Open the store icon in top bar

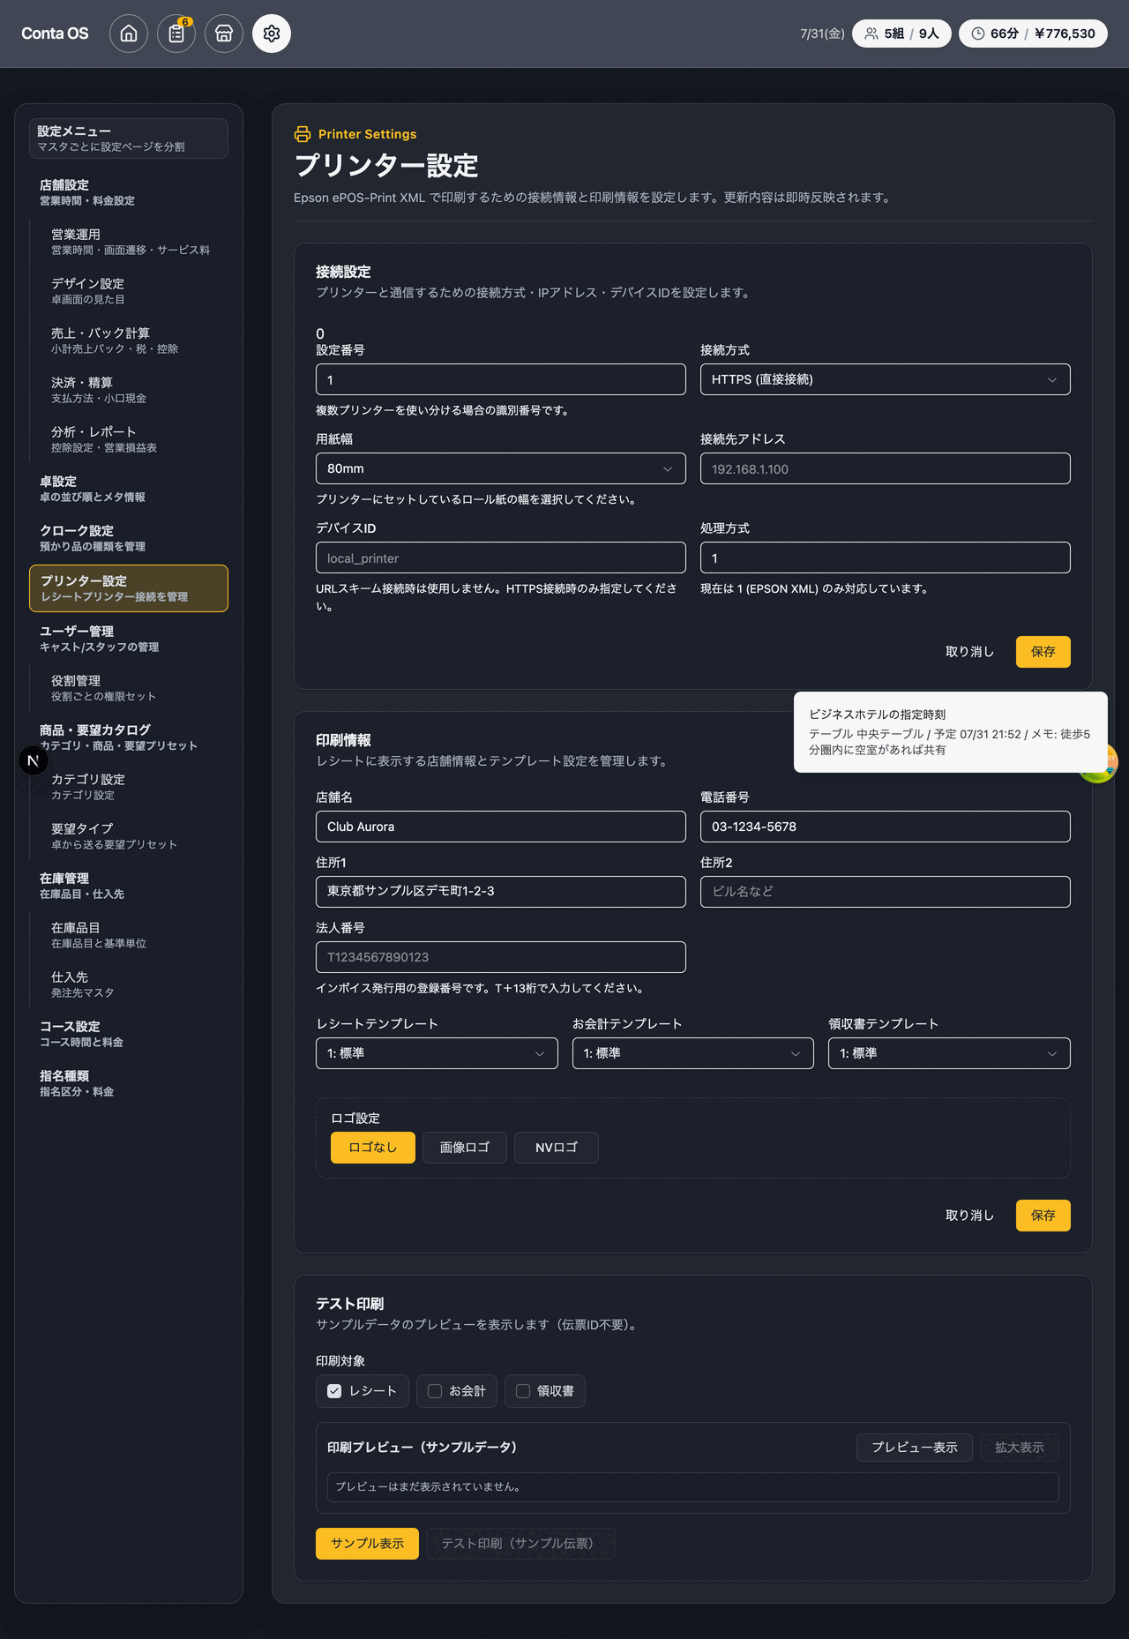[x=224, y=34]
